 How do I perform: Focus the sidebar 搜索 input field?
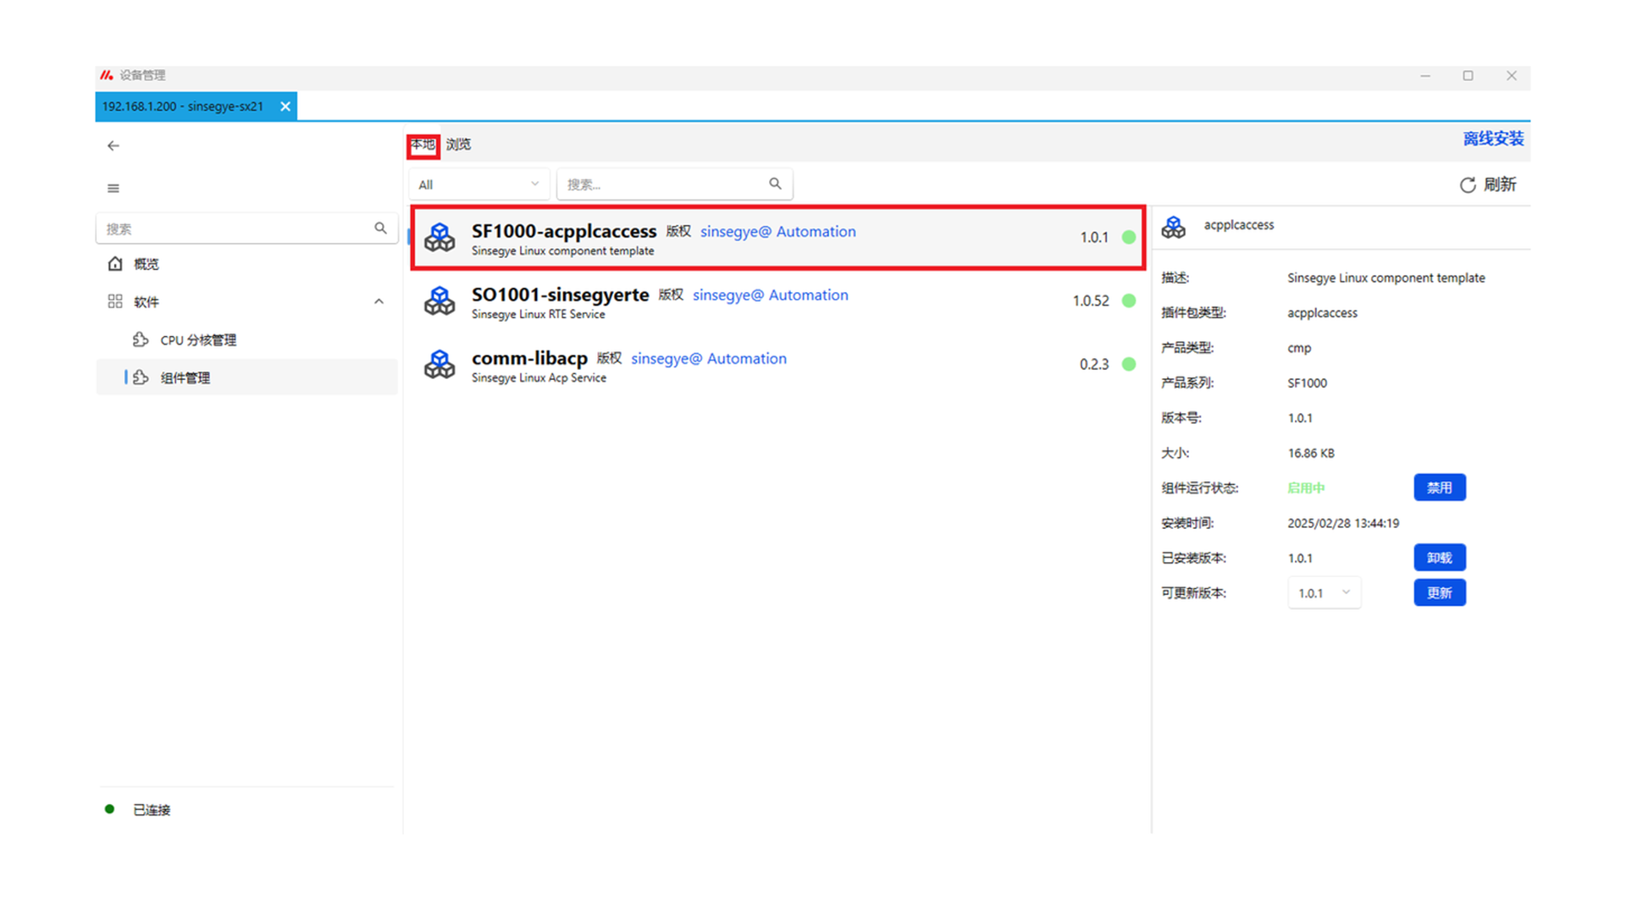tap(246, 228)
